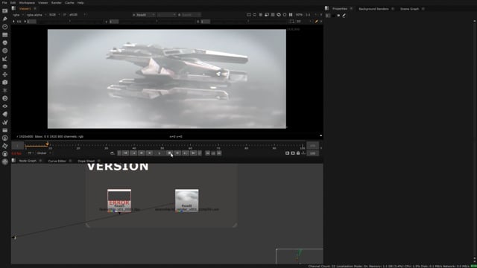Screen dimensions: 477x268
Task: Toggle the region of interest icon in viewer
Action: 291,22
